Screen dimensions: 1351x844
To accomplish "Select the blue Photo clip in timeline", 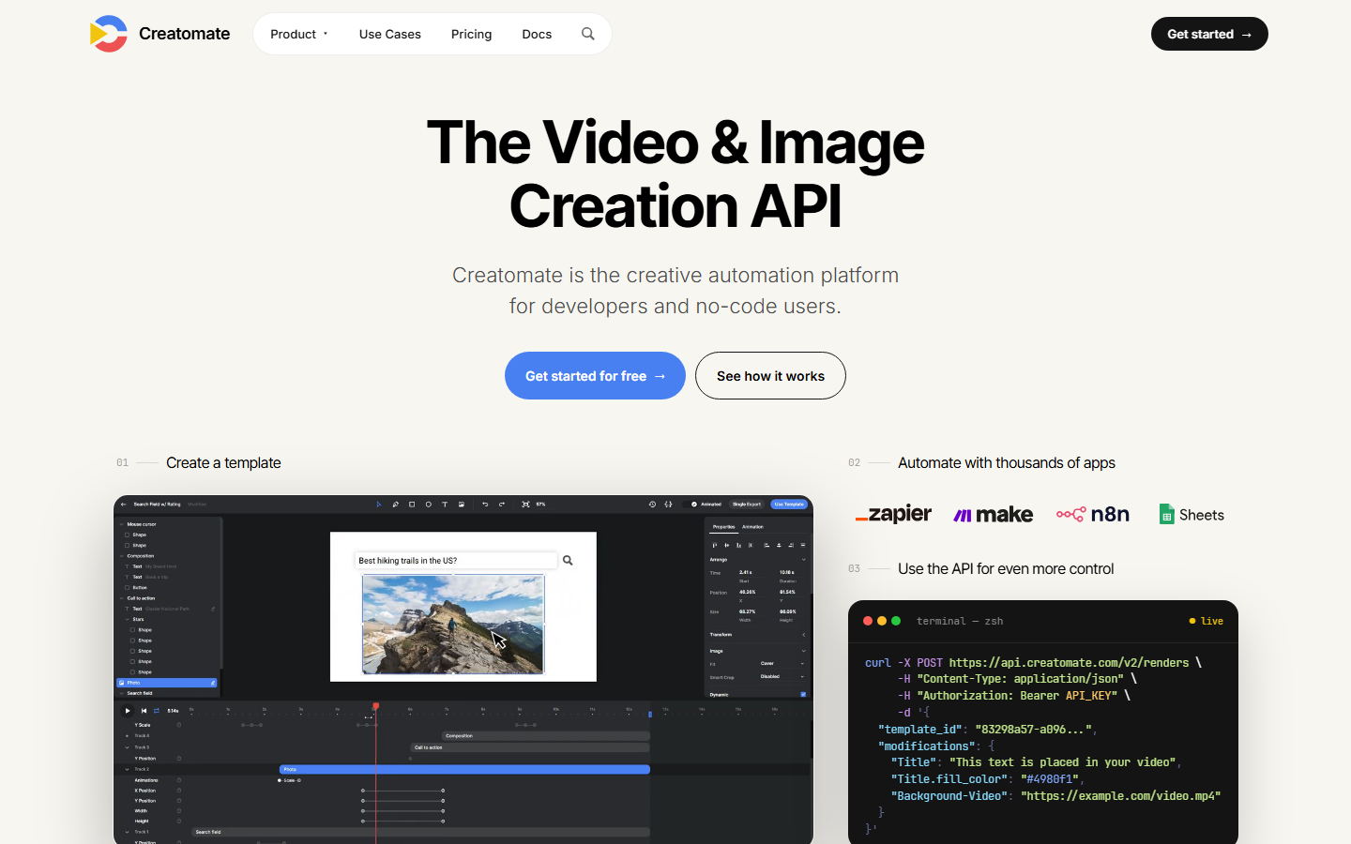I will [x=464, y=769].
